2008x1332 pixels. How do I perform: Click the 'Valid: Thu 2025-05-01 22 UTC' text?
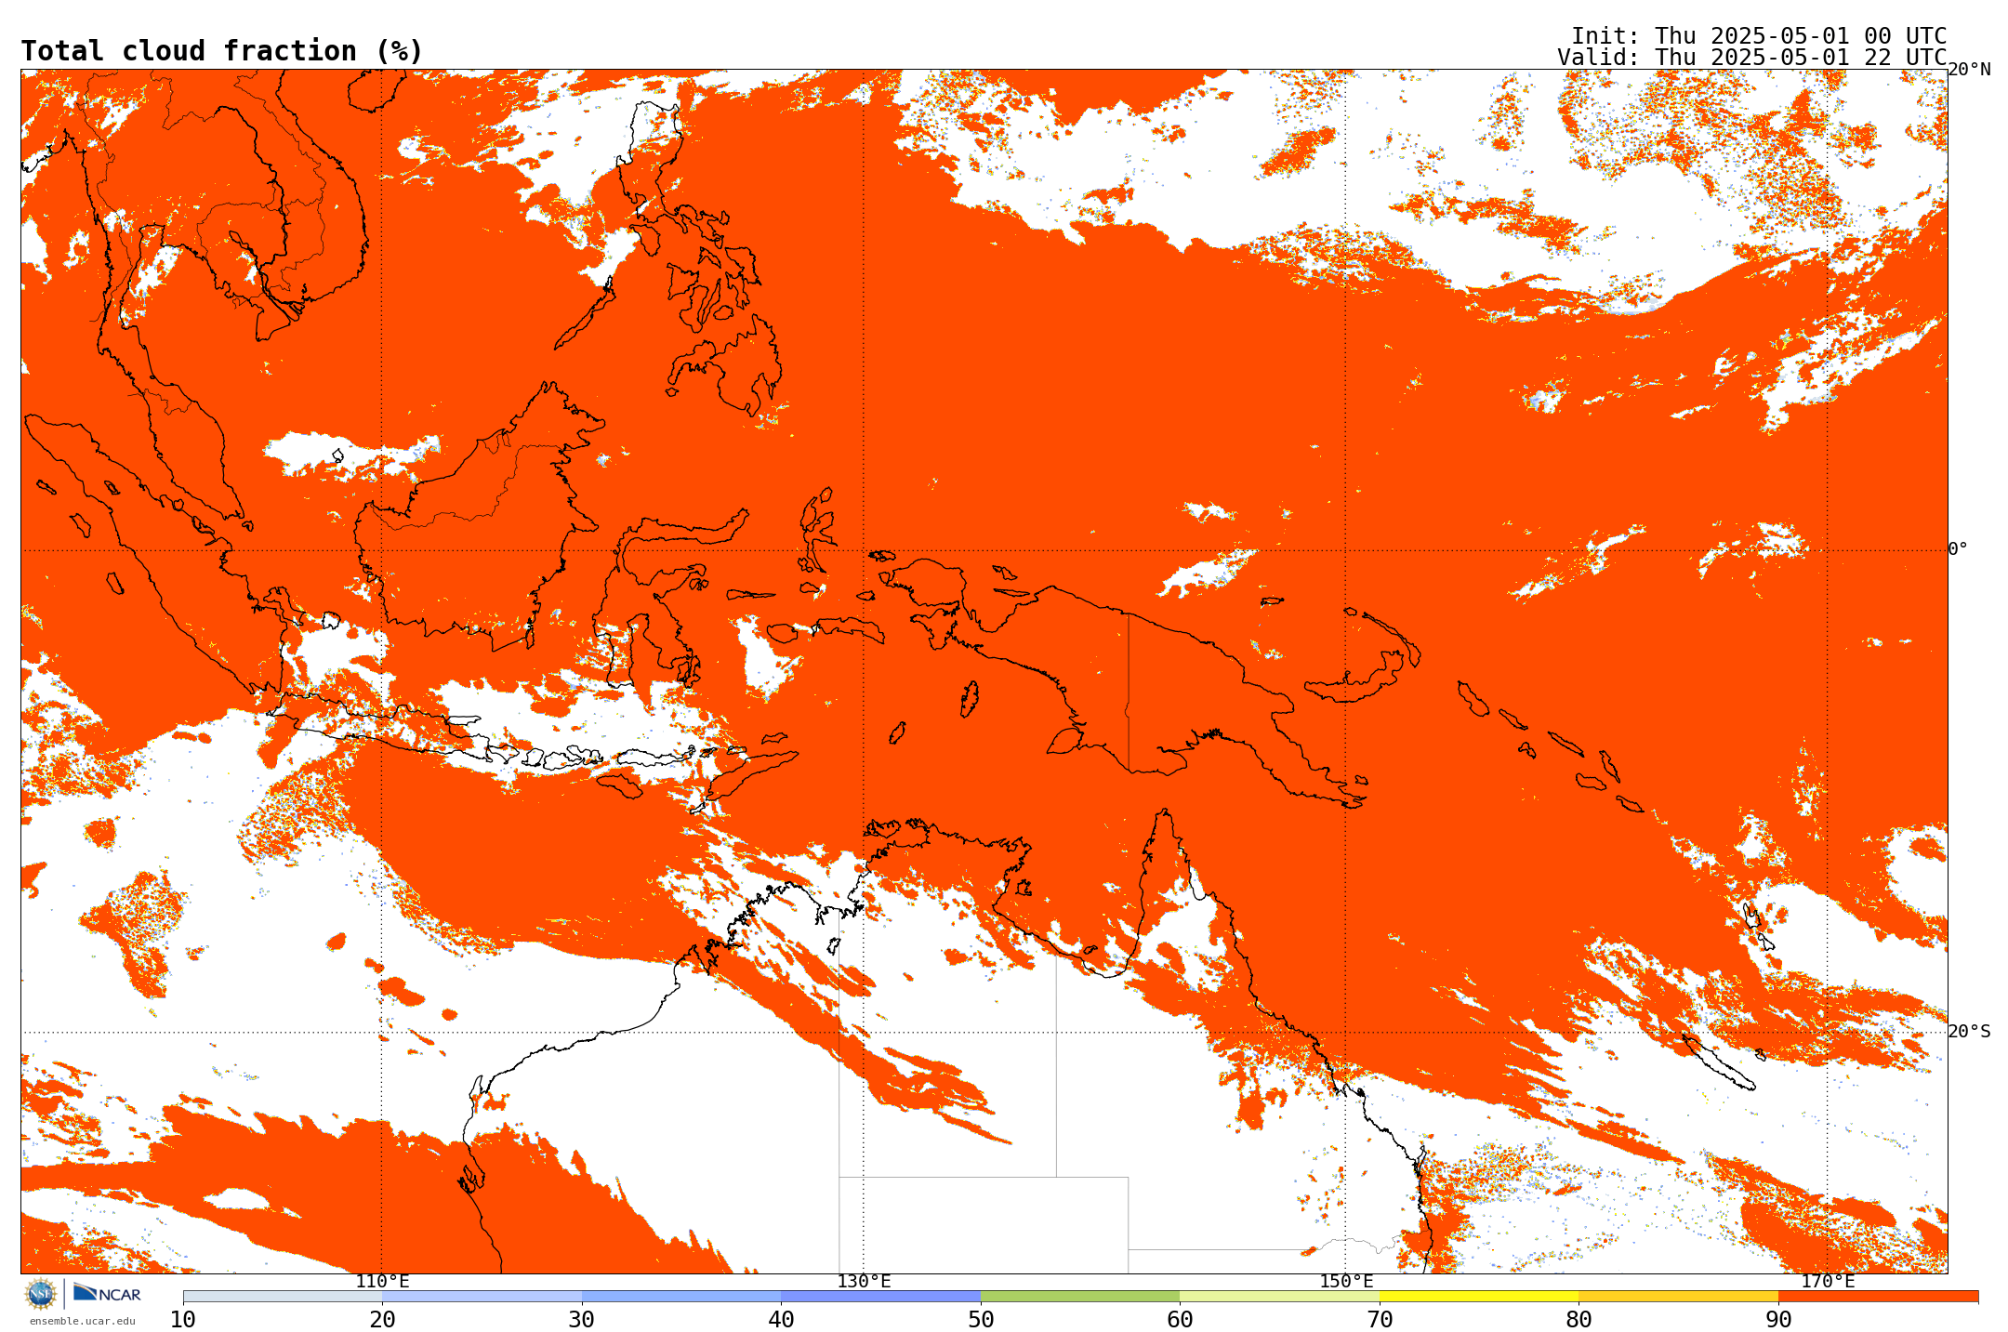(x=1752, y=58)
